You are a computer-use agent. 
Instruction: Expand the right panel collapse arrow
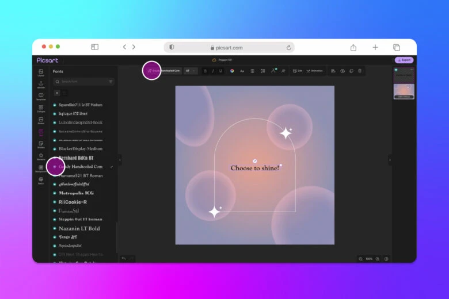click(390, 160)
